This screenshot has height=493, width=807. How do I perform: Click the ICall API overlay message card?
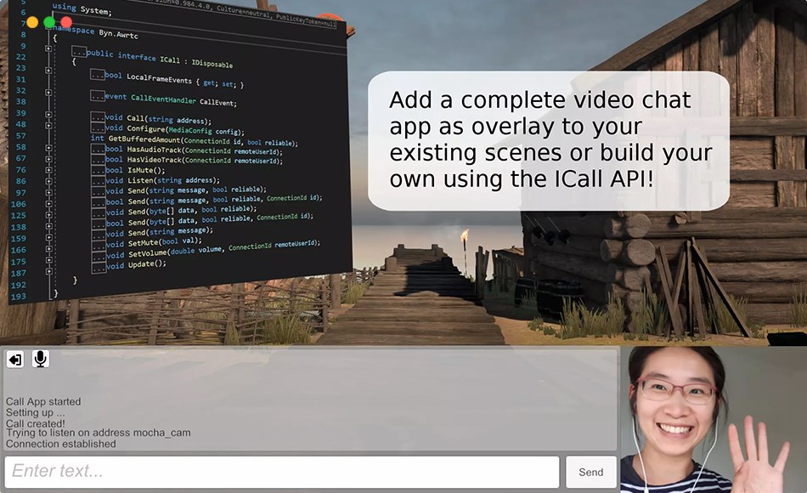click(x=550, y=139)
